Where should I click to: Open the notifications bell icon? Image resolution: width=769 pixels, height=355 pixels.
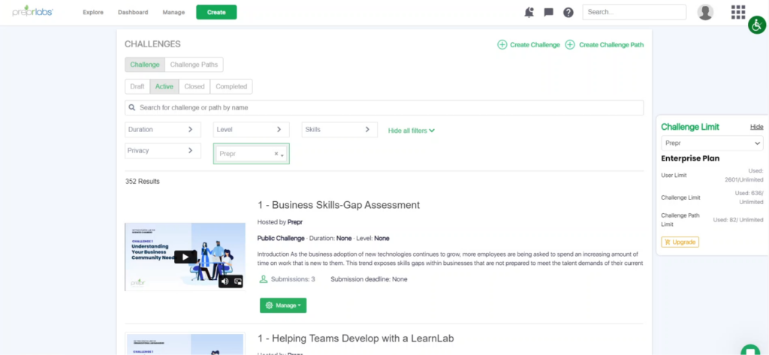click(x=529, y=12)
